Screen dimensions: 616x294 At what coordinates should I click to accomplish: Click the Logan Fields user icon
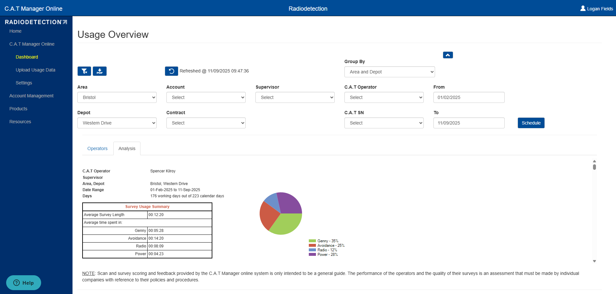pyautogui.click(x=583, y=8)
